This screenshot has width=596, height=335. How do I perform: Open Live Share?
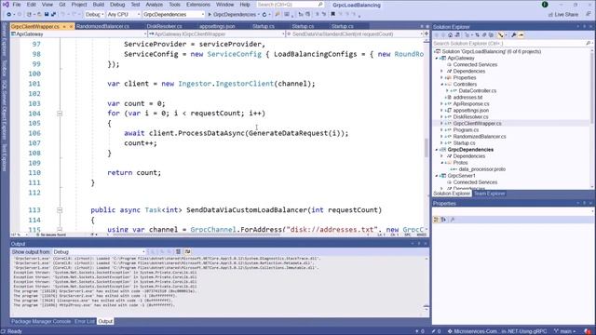click(x=562, y=15)
